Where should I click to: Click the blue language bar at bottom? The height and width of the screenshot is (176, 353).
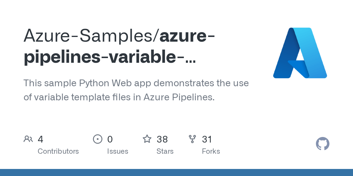tap(176, 172)
